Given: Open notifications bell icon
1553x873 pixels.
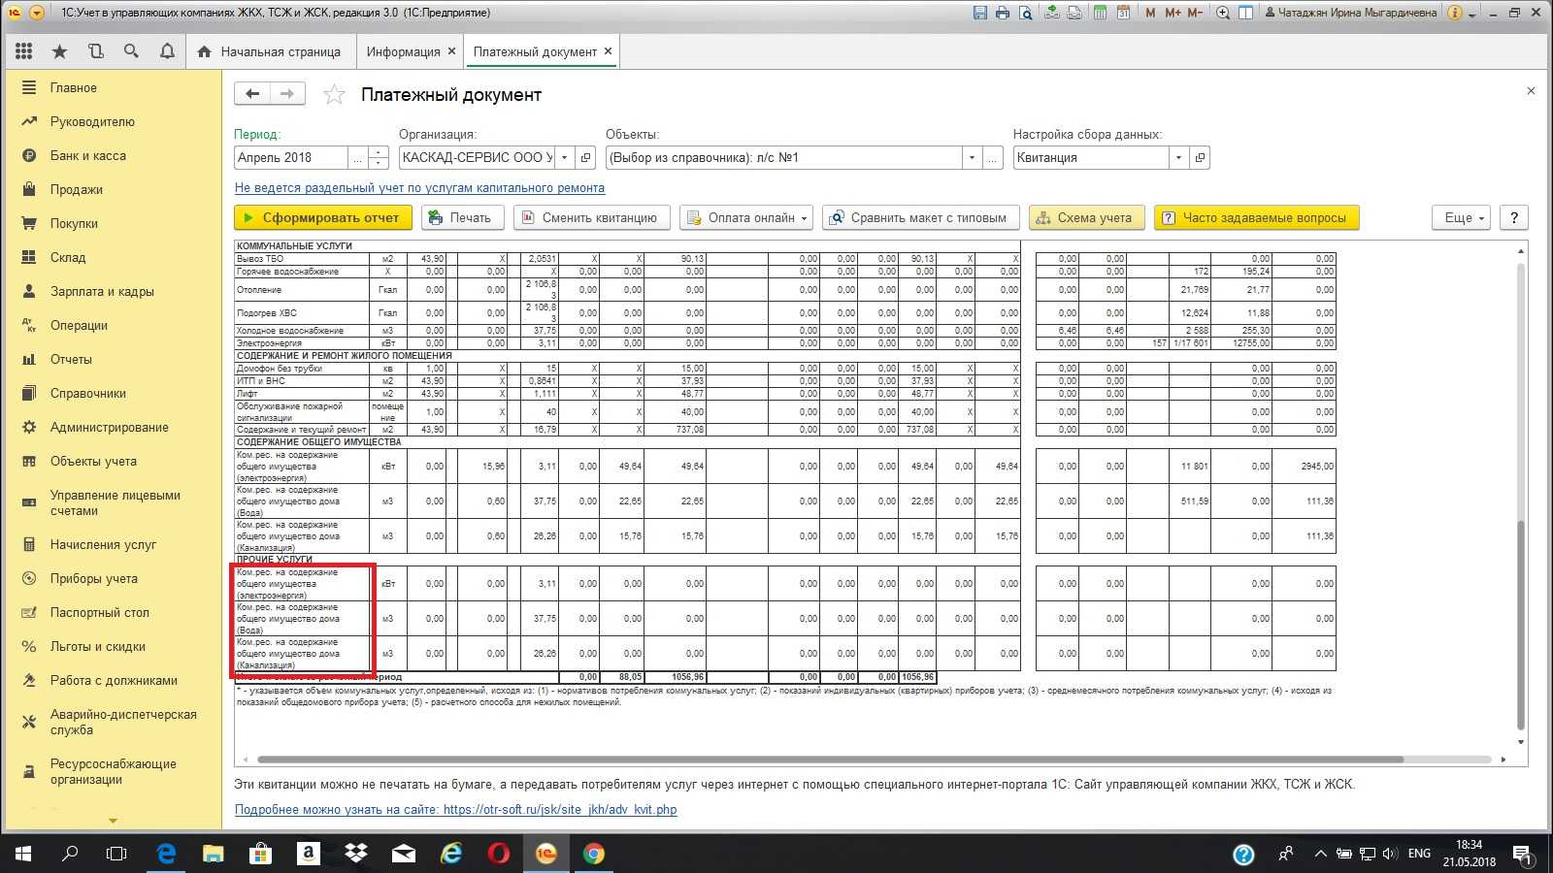Looking at the screenshot, I should pos(167,51).
